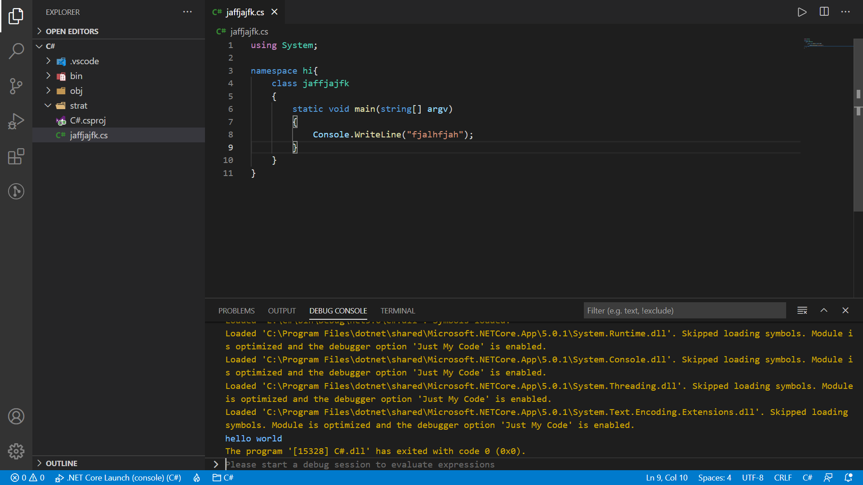Viewport: 863px width, 485px height.
Task: Click the editor vertical scrollbar
Action: (858, 124)
